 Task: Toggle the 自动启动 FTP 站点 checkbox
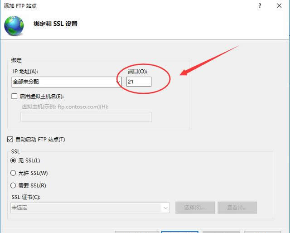click(x=10, y=139)
